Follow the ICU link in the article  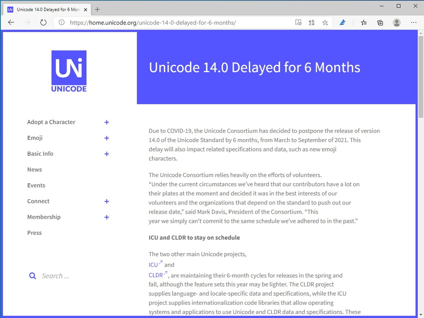tap(154, 265)
